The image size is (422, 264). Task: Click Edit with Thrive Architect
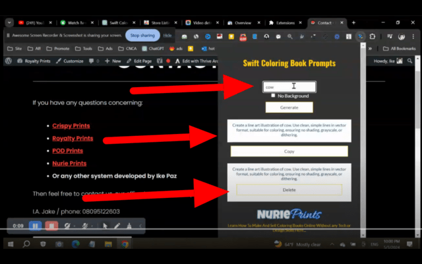click(x=196, y=61)
